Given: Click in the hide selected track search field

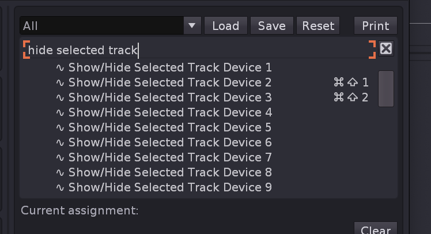Looking at the screenshot, I should [196, 50].
